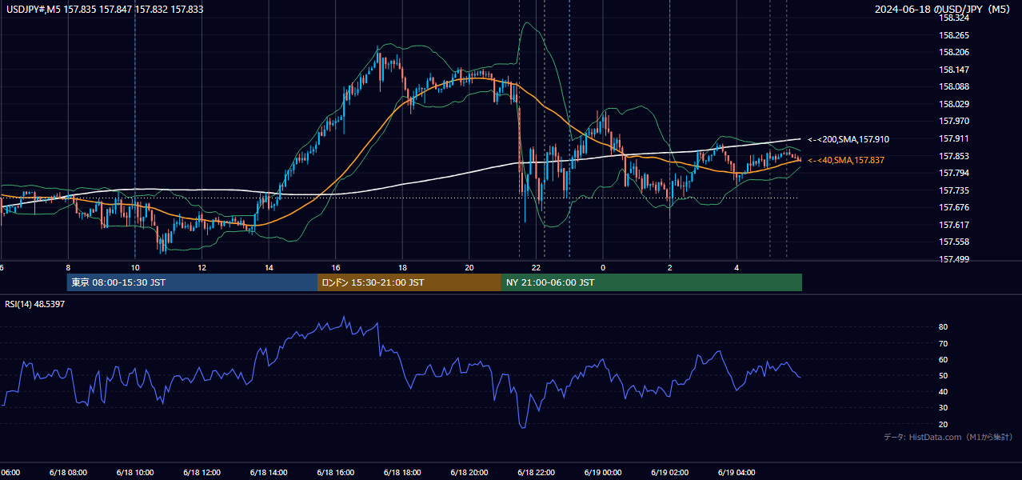The image size is (1022, 480).
Task: Click price axis value 158.206
Action: point(953,52)
